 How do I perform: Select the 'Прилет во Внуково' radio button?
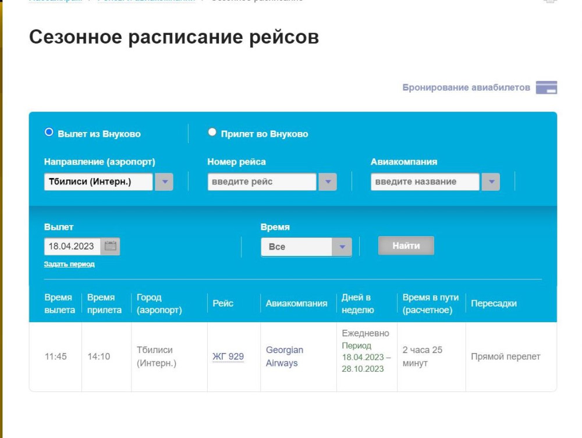tap(212, 133)
